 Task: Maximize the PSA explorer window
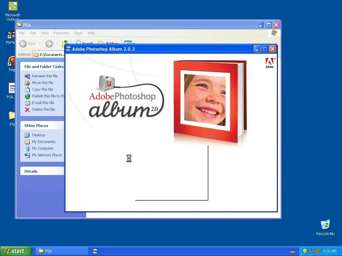pos(269,25)
